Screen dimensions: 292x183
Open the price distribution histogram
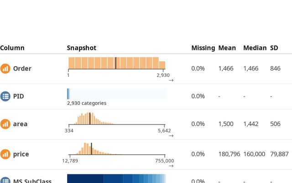[x=117, y=149]
